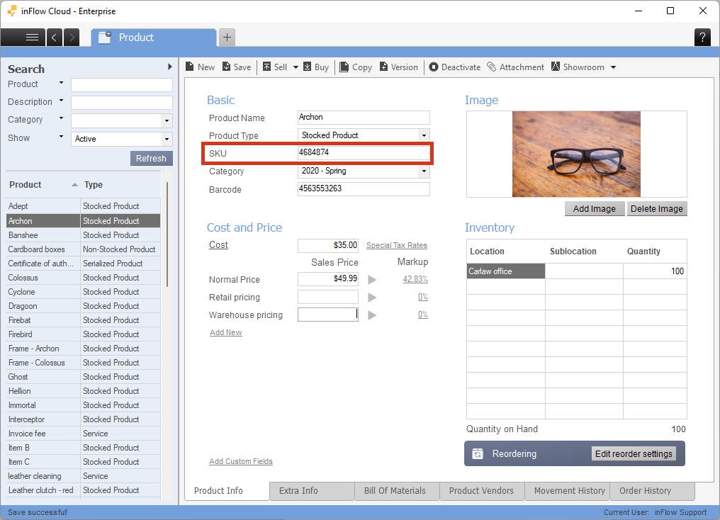The width and height of the screenshot is (720, 520).
Task: Deactivate the Archon product
Action: click(454, 67)
